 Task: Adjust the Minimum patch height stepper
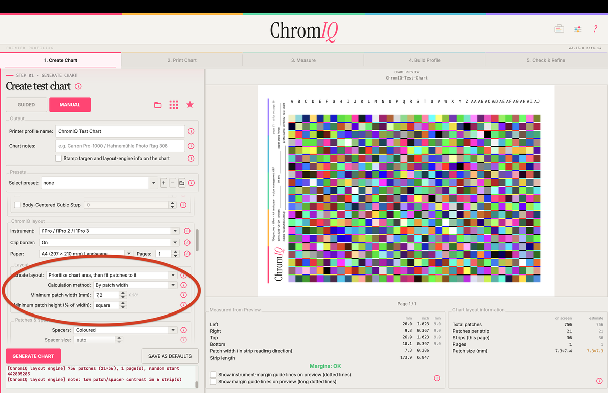[x=123, y=305]
